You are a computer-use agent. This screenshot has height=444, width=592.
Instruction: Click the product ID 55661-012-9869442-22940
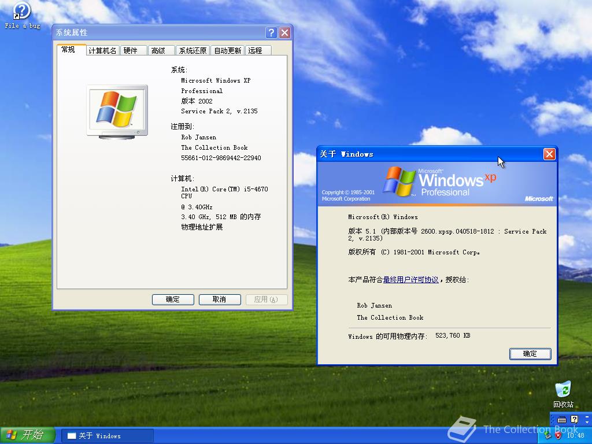tap(221, 158)
